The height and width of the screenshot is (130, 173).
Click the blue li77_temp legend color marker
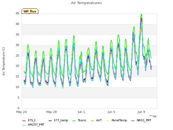tap(50, 121)
